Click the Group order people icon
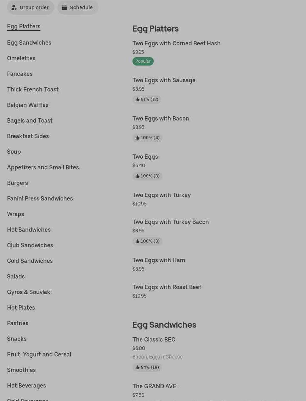306x401 pixels. 14,7
